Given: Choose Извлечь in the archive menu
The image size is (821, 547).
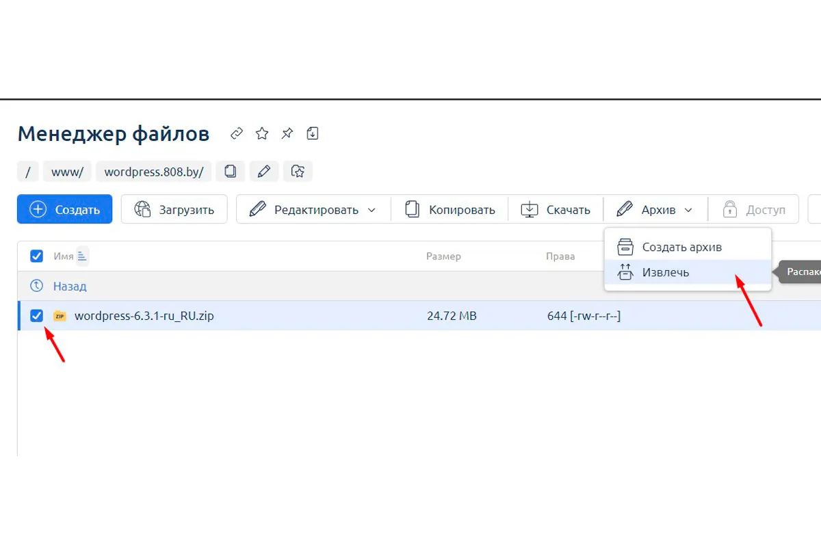Looking at the screenshot, I should tap(665, 272).
